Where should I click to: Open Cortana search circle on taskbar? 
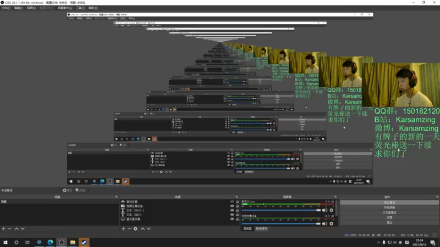pos(16,242)
